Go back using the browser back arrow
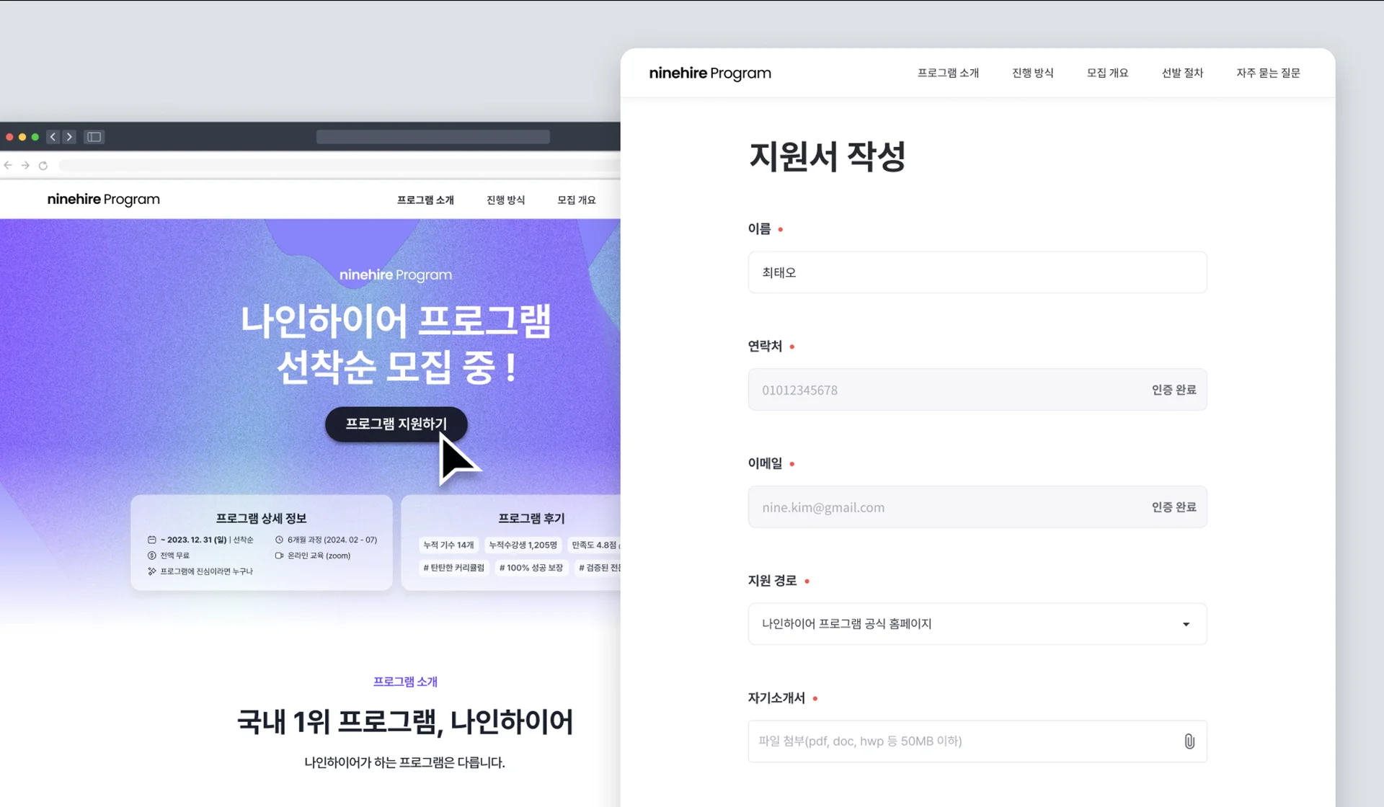1384x807 pixels. 8,165
